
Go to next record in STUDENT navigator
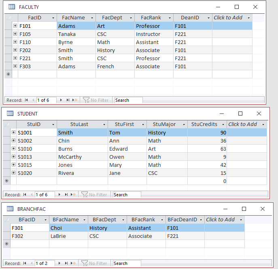[59, 195]
